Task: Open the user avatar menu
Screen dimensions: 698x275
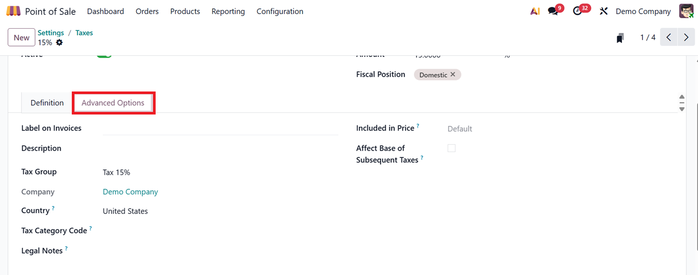Action: [x=686, y=11]
